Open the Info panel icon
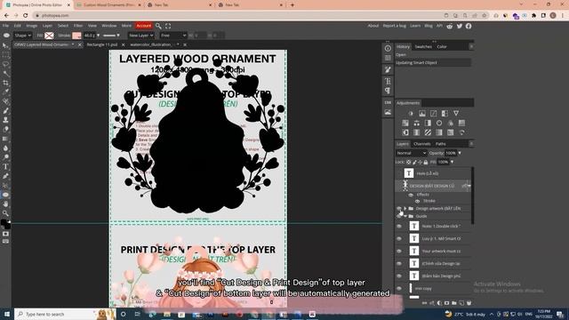Image resolution: width=569 pixels, height=320 pixels. (x=388, y=48)
